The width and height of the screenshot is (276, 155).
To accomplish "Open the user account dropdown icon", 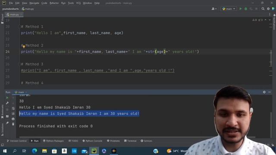I will point(214,9).
